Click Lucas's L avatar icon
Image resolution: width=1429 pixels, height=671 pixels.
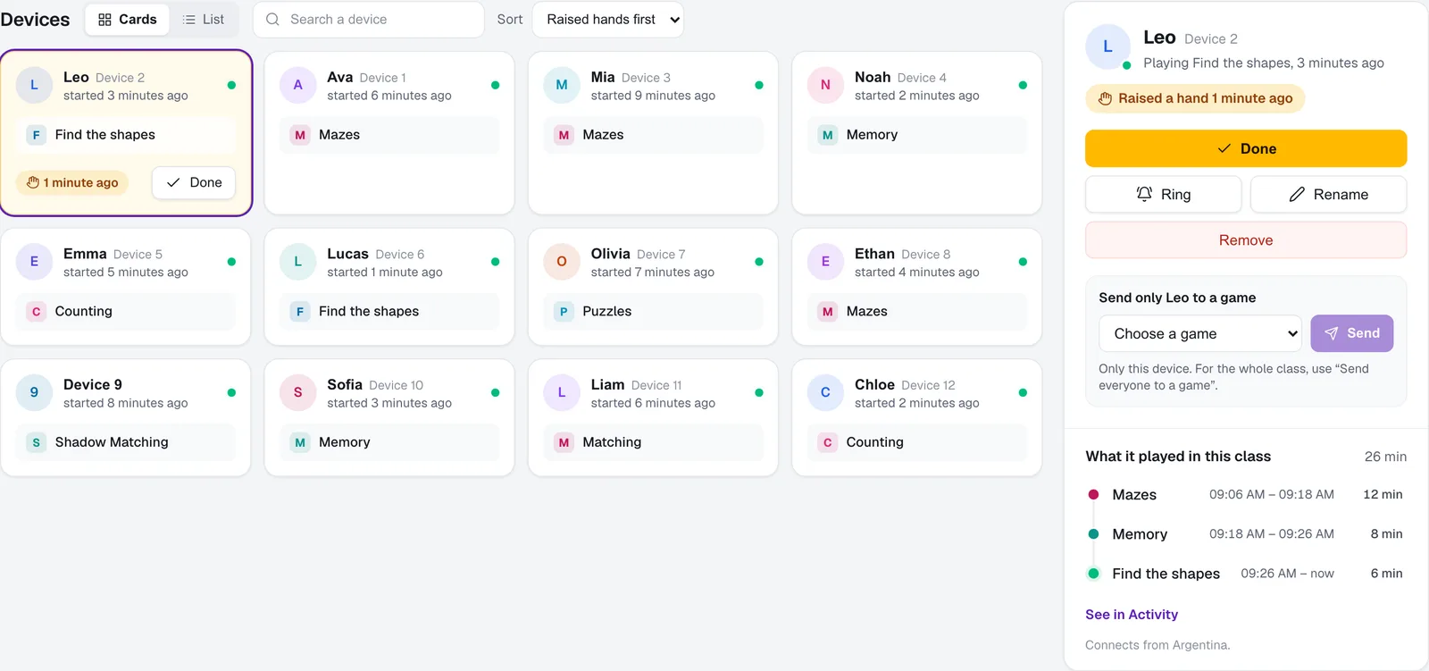(x=298, y=262)
